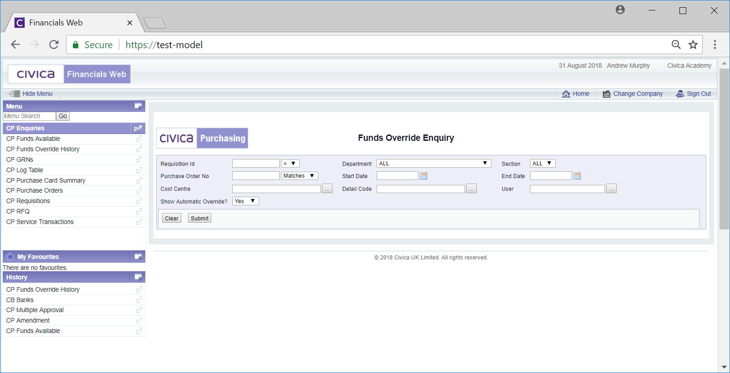The image size is (730, 373).
Task: Open the Purchase Order Matches dropdown
Action: coord(299,176)
